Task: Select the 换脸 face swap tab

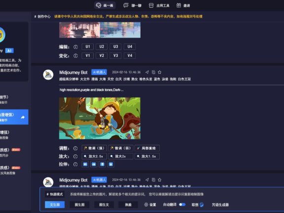Action: (128, 205)
